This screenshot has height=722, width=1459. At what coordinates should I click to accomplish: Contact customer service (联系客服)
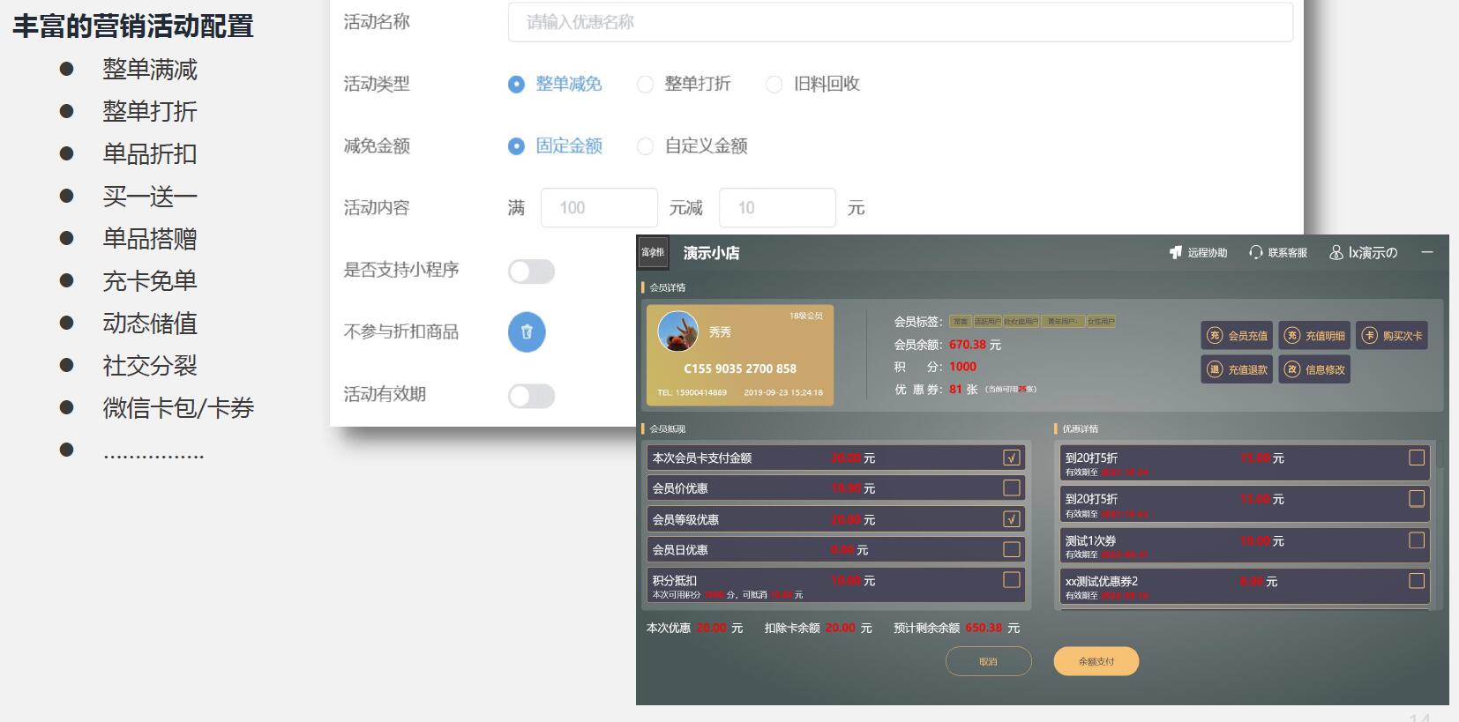(x=1278, y=253)
